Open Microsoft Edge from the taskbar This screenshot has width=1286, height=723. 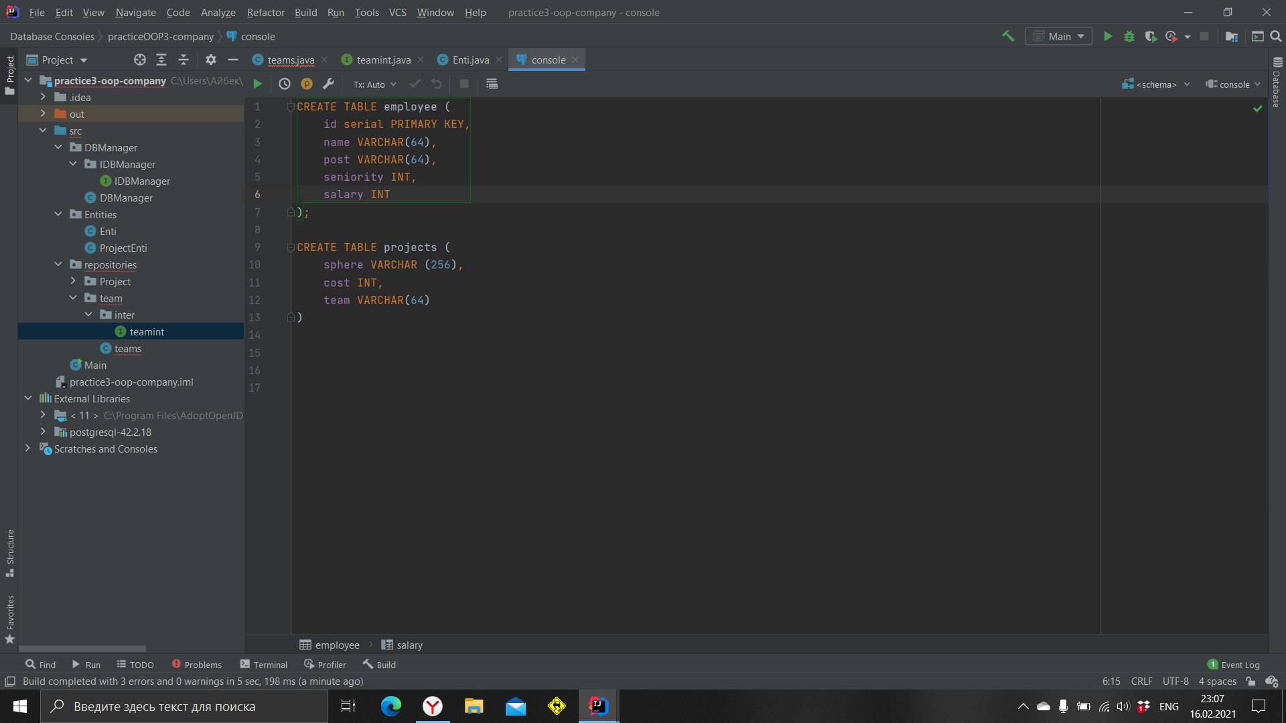pyautogui.click(x=390, y=706)
